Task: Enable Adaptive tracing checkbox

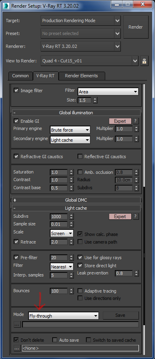Action: tap(80, 291)
